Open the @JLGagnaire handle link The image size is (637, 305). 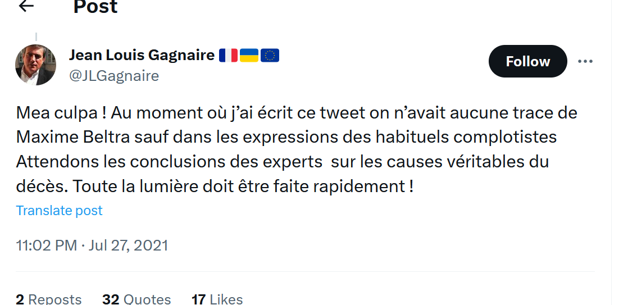113,75
